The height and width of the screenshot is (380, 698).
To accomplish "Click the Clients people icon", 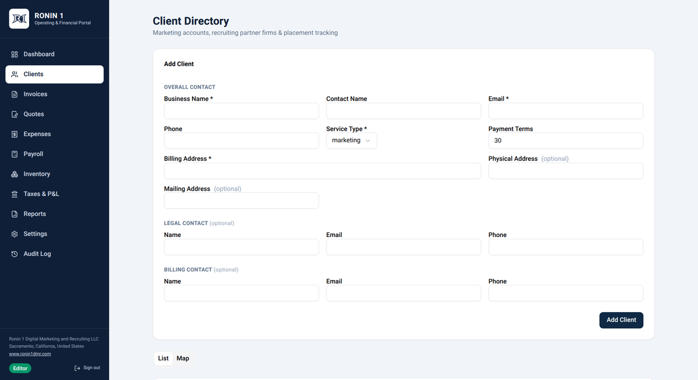I will pyautogui.click(x=15, y=74).
